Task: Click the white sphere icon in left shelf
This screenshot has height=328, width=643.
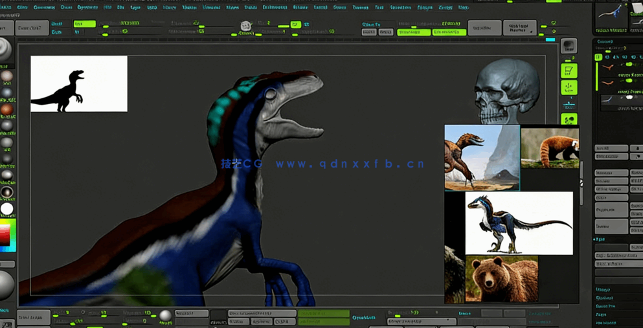Action: click(x=7, y=208)
